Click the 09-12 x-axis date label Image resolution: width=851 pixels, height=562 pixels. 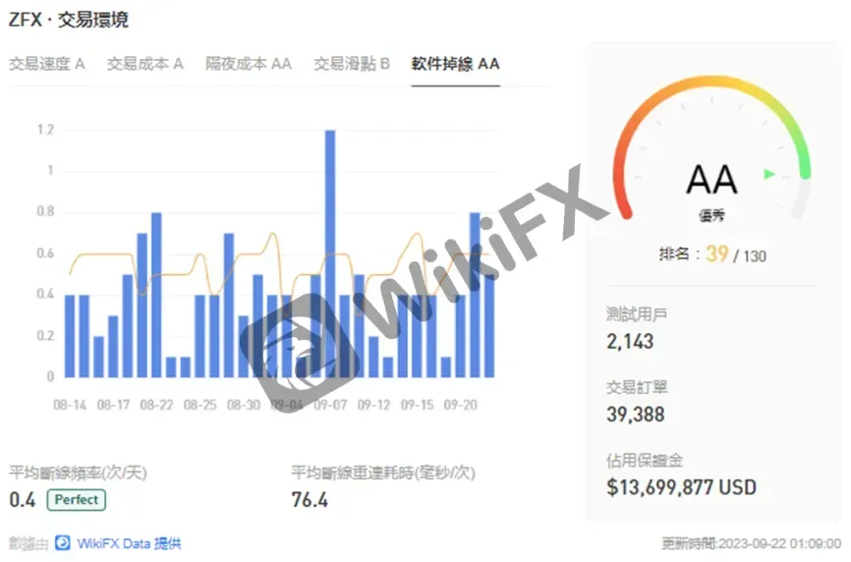point(374,405)
